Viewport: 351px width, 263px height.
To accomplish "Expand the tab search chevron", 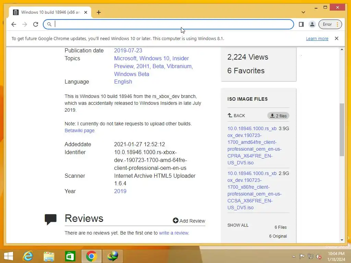I will (303, 12).
